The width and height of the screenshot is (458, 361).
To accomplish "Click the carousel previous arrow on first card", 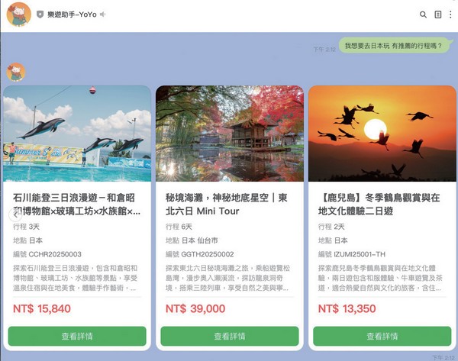I will tap(15, 215).
